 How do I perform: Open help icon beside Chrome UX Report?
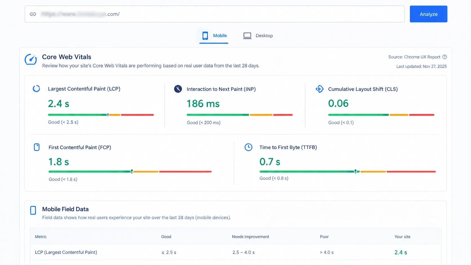(x=445, y=57)
